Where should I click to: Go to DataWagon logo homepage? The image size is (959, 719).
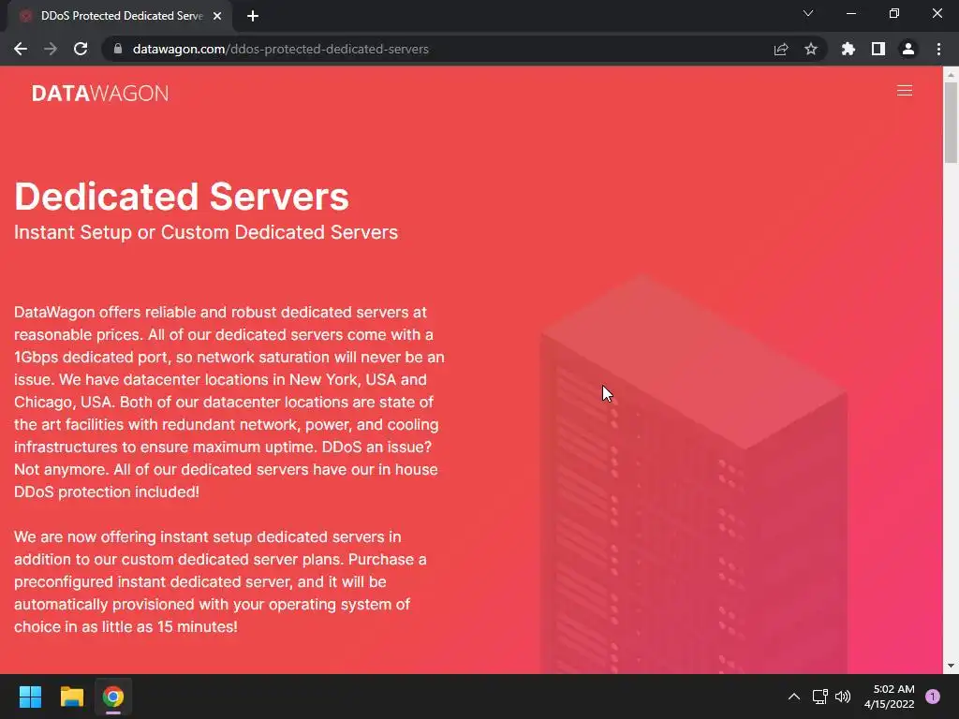click(100, 93)
